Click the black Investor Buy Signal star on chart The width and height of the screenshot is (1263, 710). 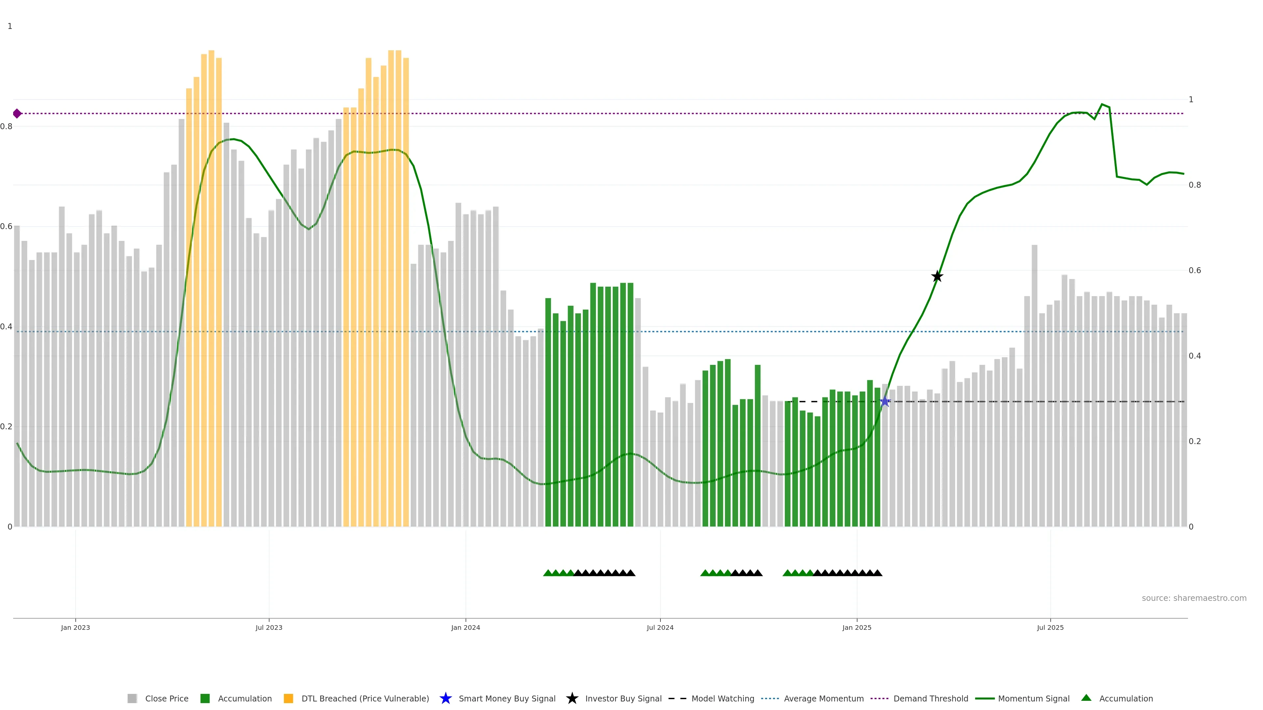[x=937, y=276]
